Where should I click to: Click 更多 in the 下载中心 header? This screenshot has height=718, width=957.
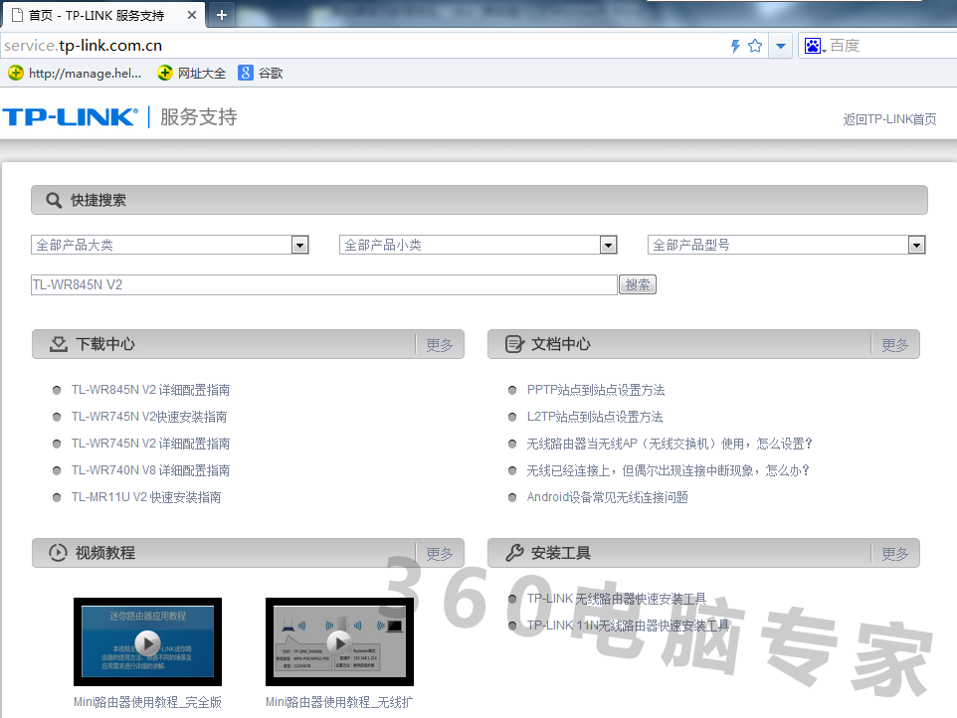pyautogui.click(x=440, y=345)
